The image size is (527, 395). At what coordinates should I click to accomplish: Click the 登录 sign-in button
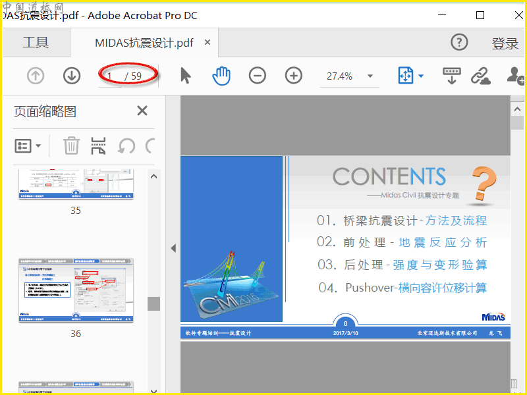505,43
